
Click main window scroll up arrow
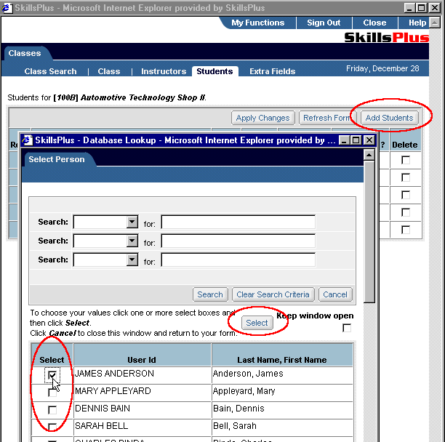[x=434, y=23]
